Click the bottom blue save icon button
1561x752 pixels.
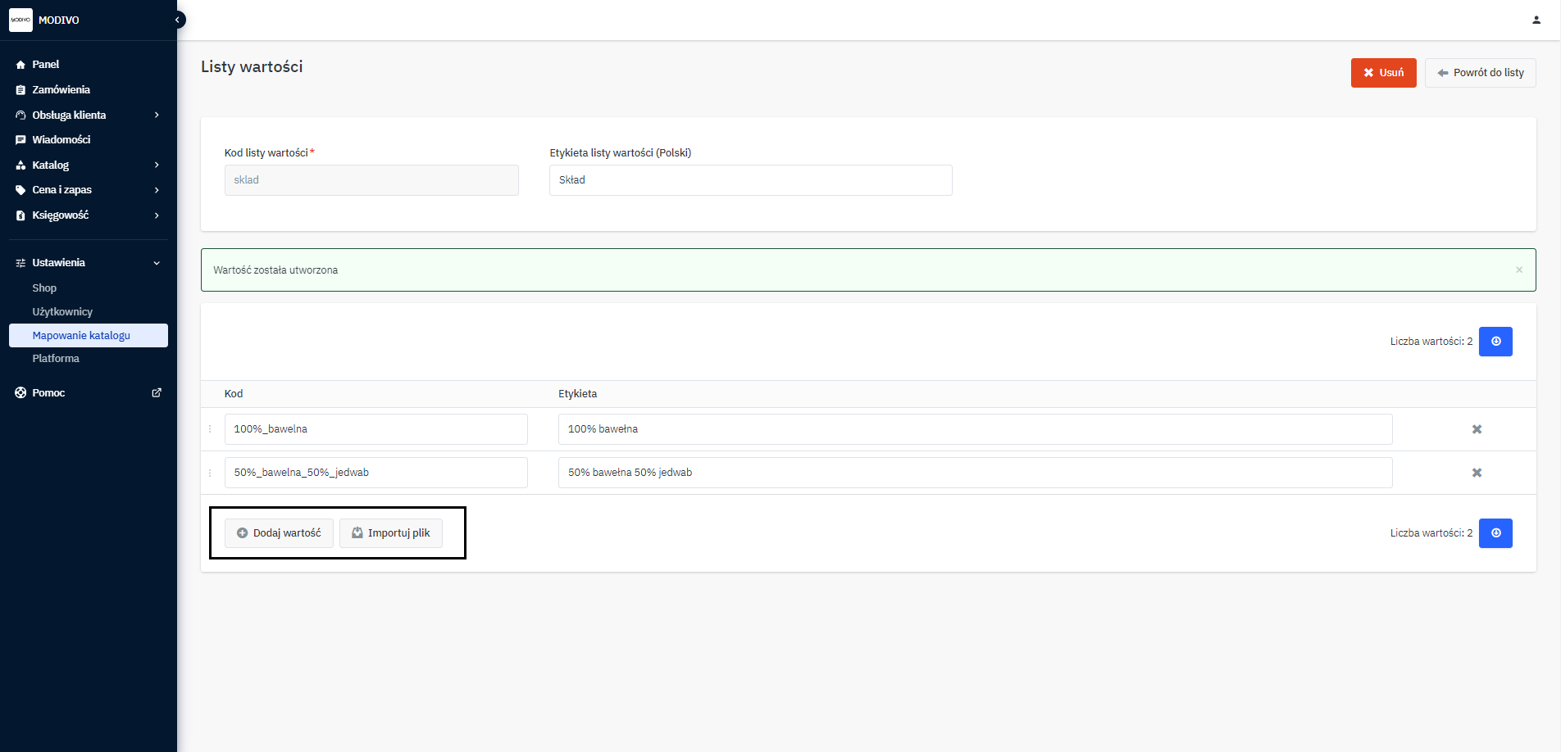coord(1495,533)
